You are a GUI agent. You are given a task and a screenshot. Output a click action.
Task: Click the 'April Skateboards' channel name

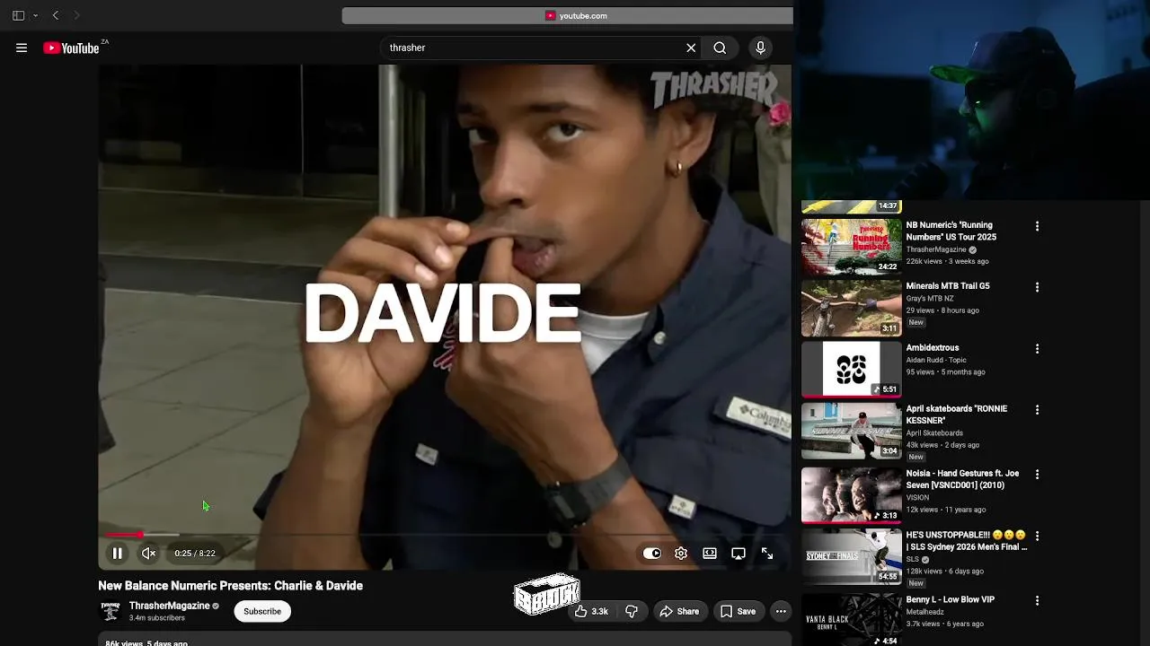pos(934,433)
